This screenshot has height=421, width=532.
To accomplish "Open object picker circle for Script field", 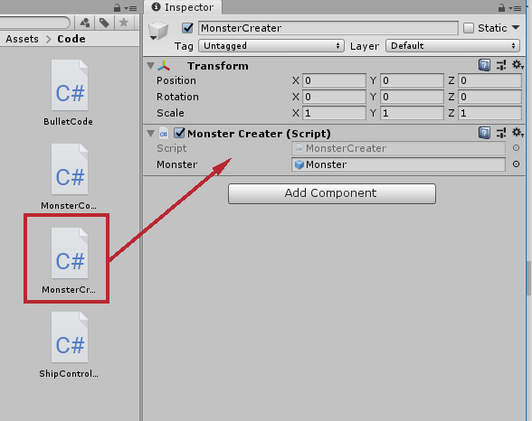I will point(516,148).
